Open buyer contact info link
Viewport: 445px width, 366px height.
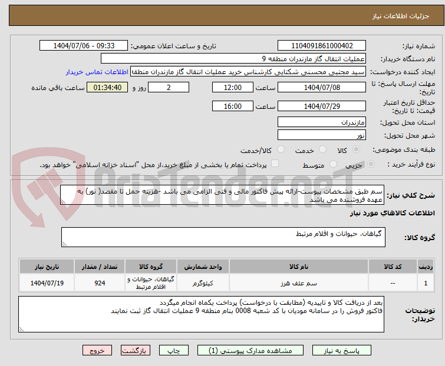tap(97, 72)
